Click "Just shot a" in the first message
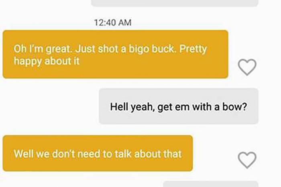Image resolution: width=281 pixels, height=187 pixels. [x=100, y=49]
